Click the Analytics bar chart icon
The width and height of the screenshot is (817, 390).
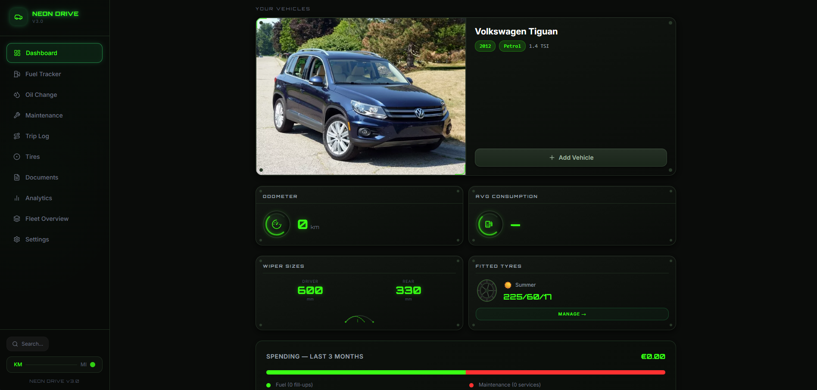point(17,198)
